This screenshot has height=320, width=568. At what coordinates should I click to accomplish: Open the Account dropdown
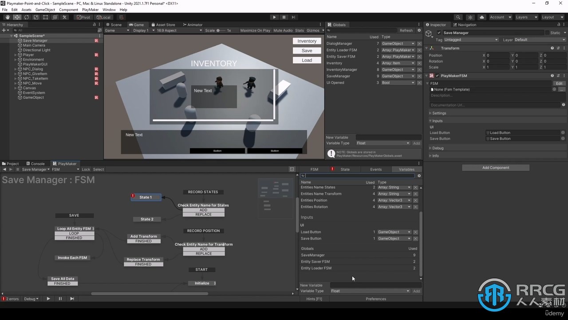500,17
